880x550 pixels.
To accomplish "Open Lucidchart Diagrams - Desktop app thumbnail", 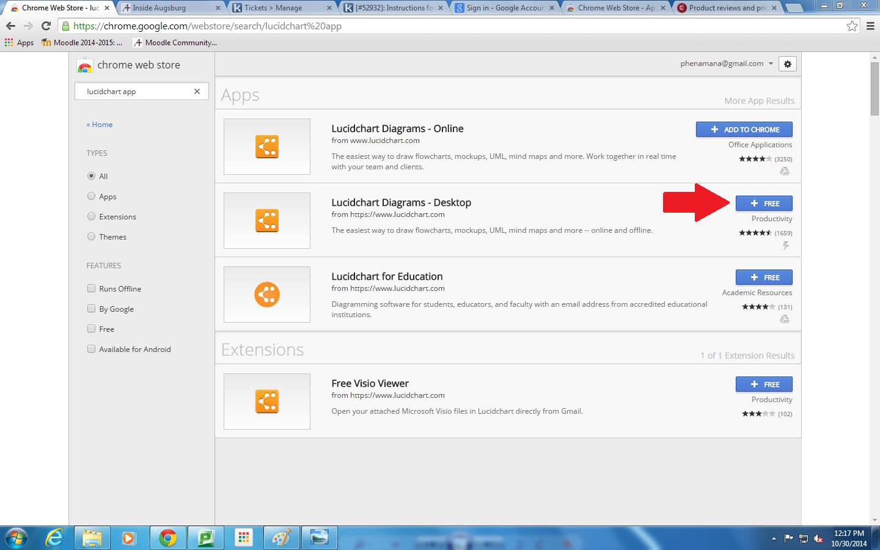I will coord(267,221).
